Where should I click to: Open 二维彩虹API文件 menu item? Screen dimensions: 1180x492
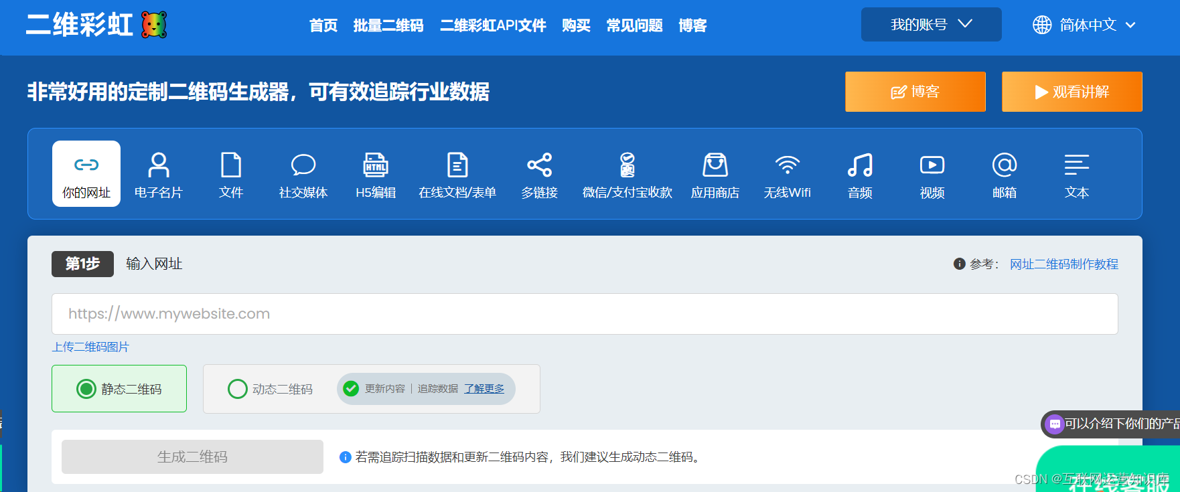click(x=493, y=25)
